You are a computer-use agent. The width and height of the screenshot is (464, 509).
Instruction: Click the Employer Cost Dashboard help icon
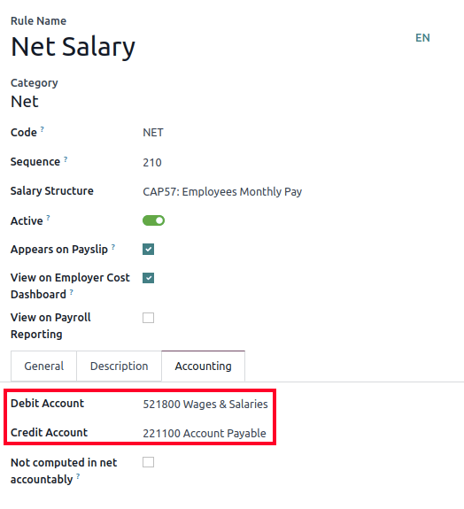pyautogui.click(x=72, y=292)
